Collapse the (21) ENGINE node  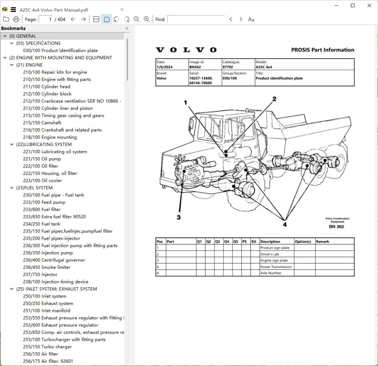click(11, 65)
